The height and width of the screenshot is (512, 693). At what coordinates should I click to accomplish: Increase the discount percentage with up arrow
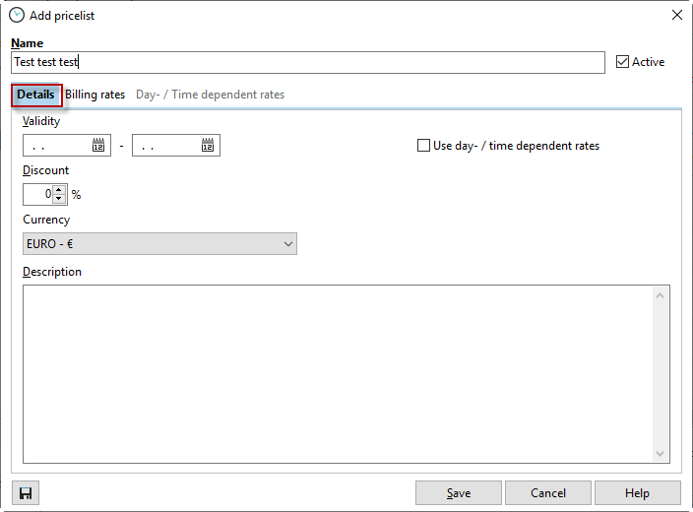[x=58, y=190]
